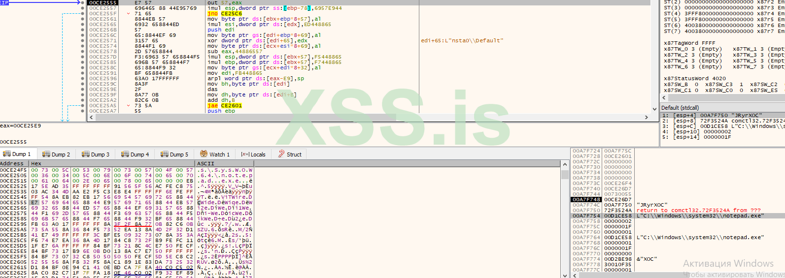Toggle breakpoint dot at address 00CE2591
This screenshot has width=785, height=278.
(82, 73)
